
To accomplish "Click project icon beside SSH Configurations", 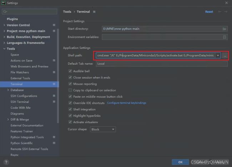I will coord(54,96).
